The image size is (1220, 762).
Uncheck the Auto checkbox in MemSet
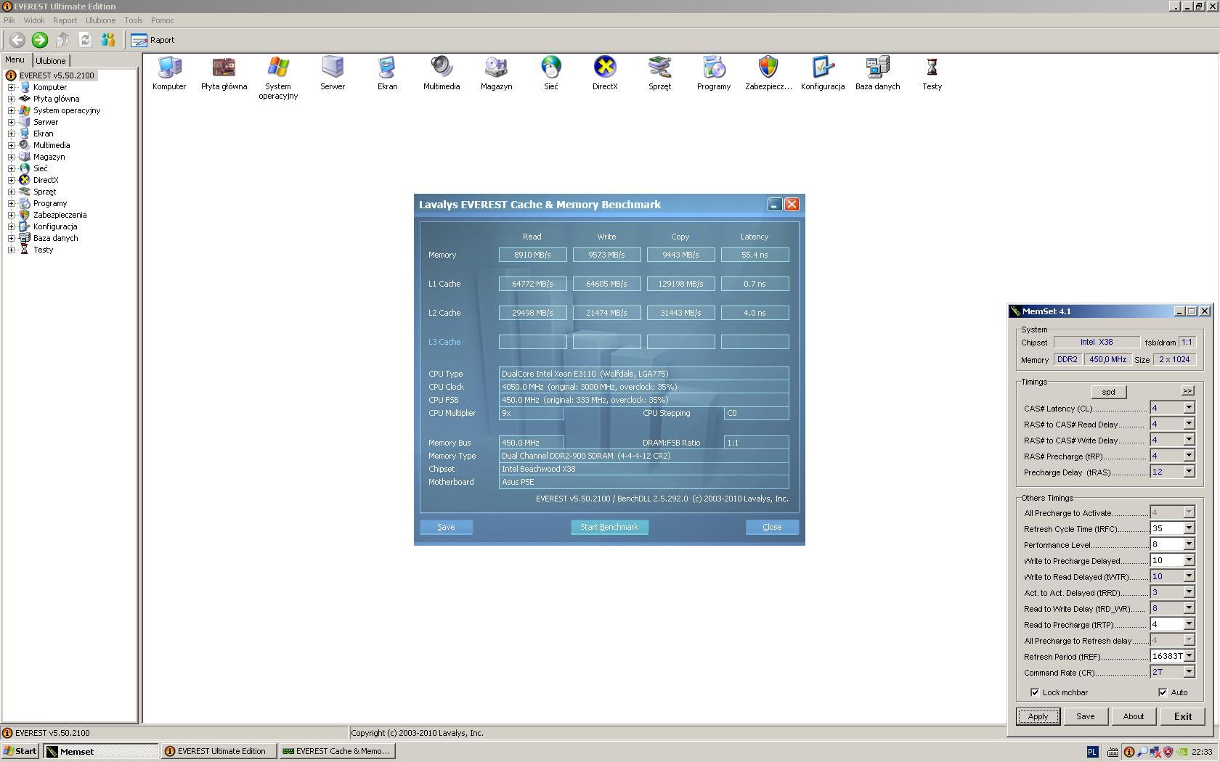(1163, 692)
